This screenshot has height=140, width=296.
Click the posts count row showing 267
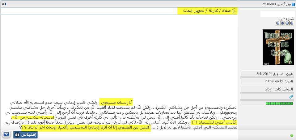point(268,89)
